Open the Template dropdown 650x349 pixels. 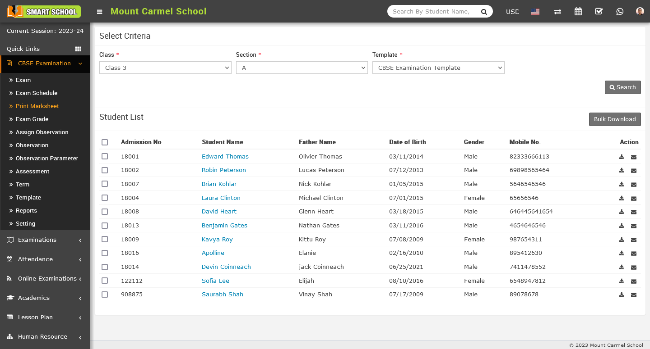tap(438, 68)
